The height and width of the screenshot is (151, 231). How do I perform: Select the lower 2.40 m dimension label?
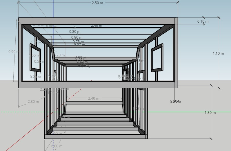(x=93, y=98)
